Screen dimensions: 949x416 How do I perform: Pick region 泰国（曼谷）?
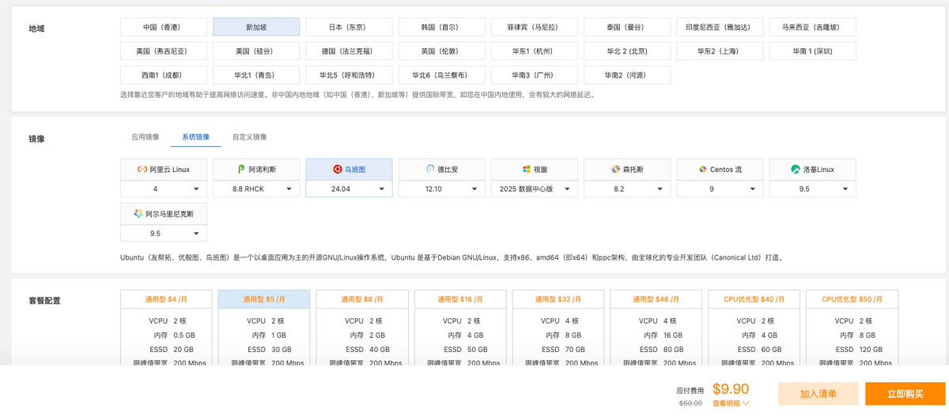click(x=627, y=27)
